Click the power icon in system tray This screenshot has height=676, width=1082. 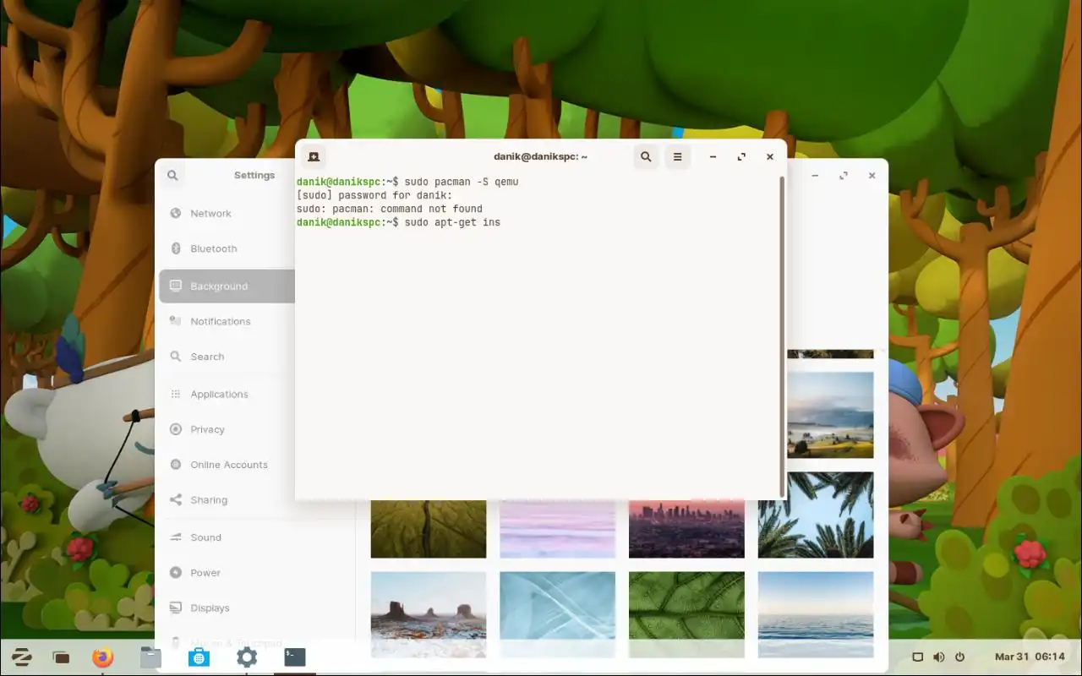click(959, 657)
